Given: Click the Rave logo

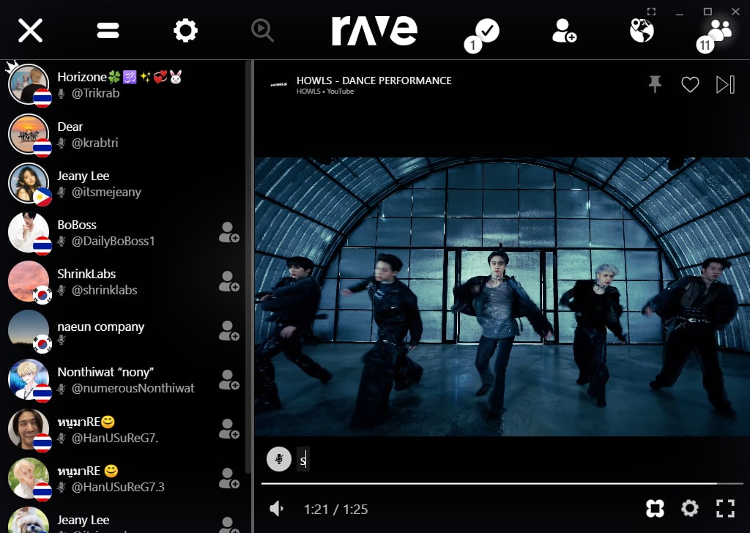Looking at the screenshot, I should (374, 31).
